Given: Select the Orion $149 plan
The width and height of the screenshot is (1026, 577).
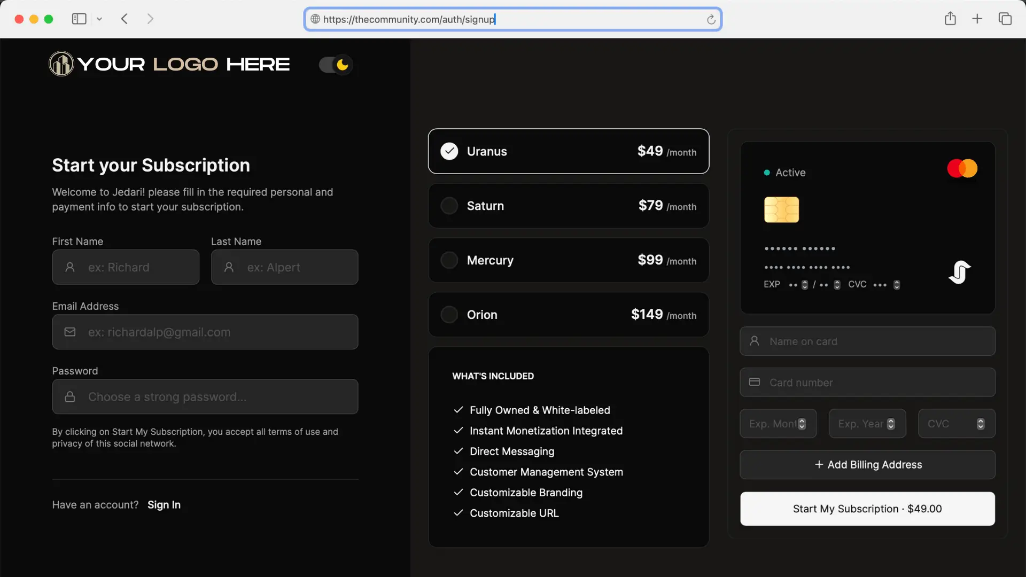Looking at the screenshot, I should (569, 315).
